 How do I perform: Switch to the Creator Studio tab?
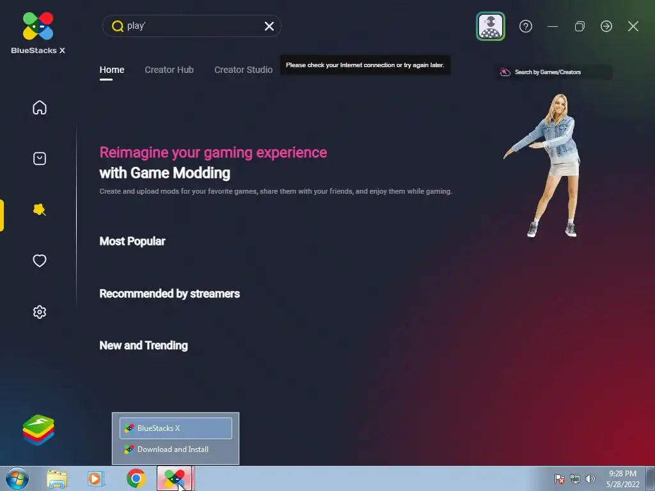coord(243,70)
